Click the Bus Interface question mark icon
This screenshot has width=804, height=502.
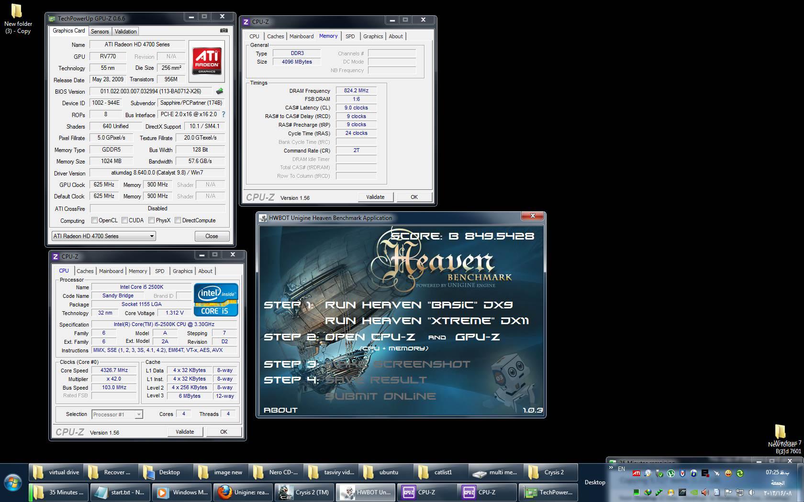(223, 114)
